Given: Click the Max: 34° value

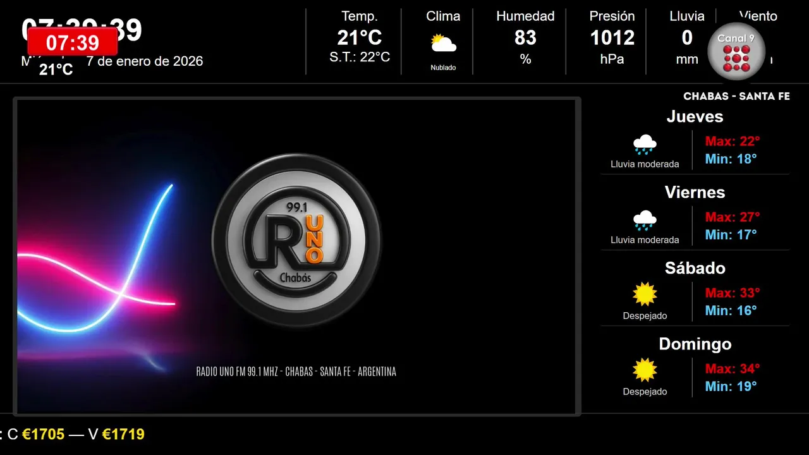Looking at the screenshot, I should click(733, 368).
